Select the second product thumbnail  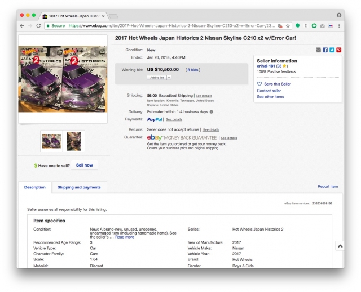pos(74,141)
